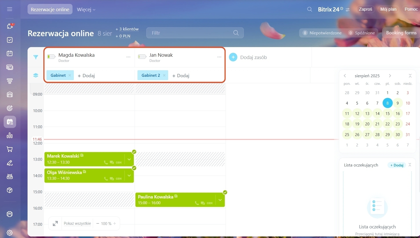This screenshot has width=420, height=238.
Task: Open the box package icon in sidebar
Action: pyautogui.click(x=10, y=190)
